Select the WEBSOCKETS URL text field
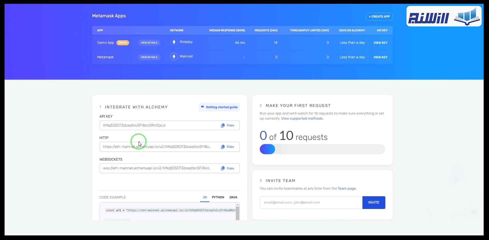This screenshot has width=489, height=240. click(170, 168)
